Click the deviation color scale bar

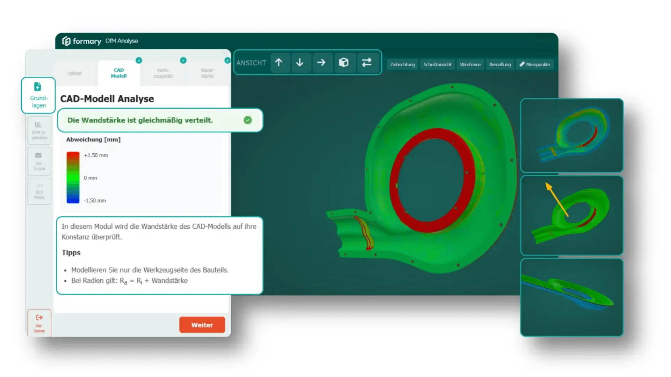point(73,177)
